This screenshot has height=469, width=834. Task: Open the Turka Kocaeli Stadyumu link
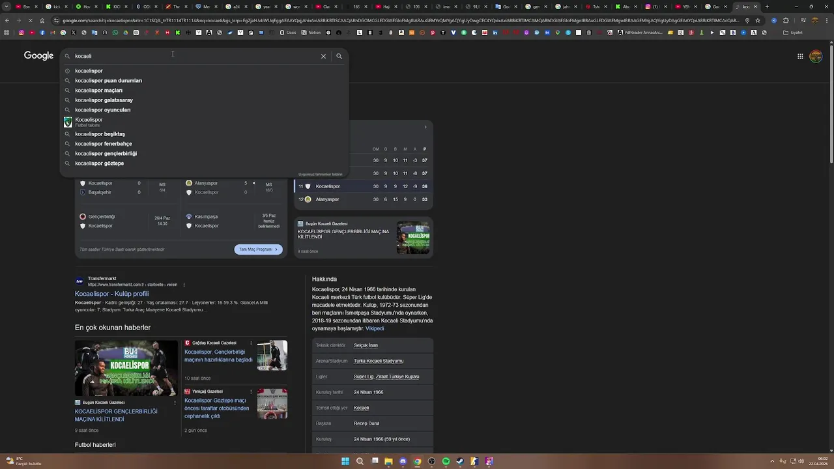(379, 361)
